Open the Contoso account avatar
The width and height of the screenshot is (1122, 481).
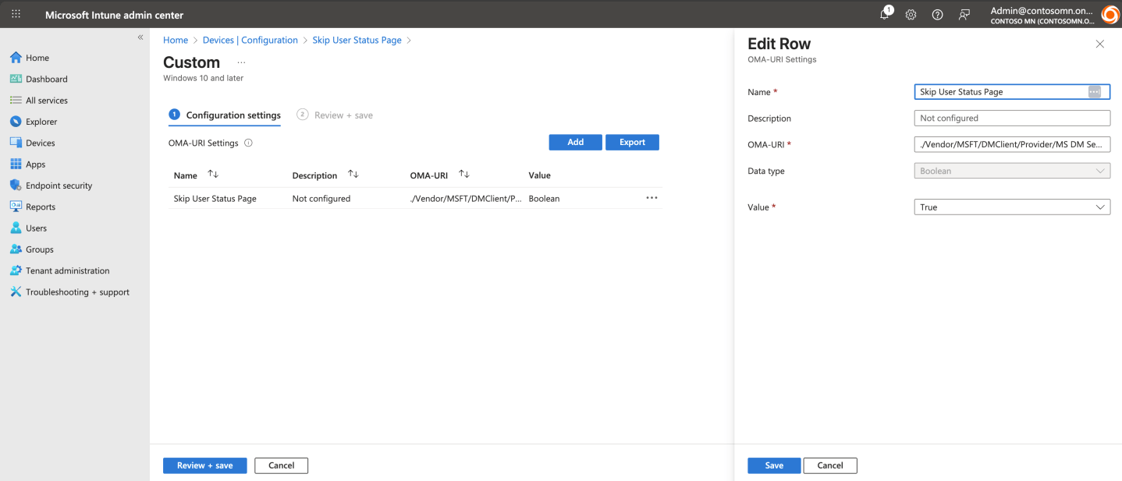pos(1110,15)
